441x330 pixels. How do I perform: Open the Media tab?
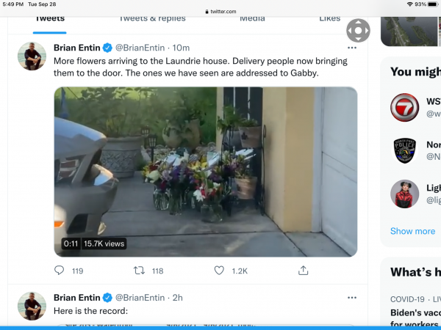click(252, 18)
